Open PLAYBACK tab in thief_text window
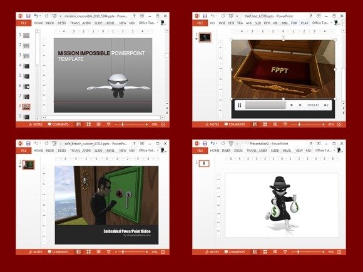The height and width of the screenshot is (272, 363). [305, 23]
